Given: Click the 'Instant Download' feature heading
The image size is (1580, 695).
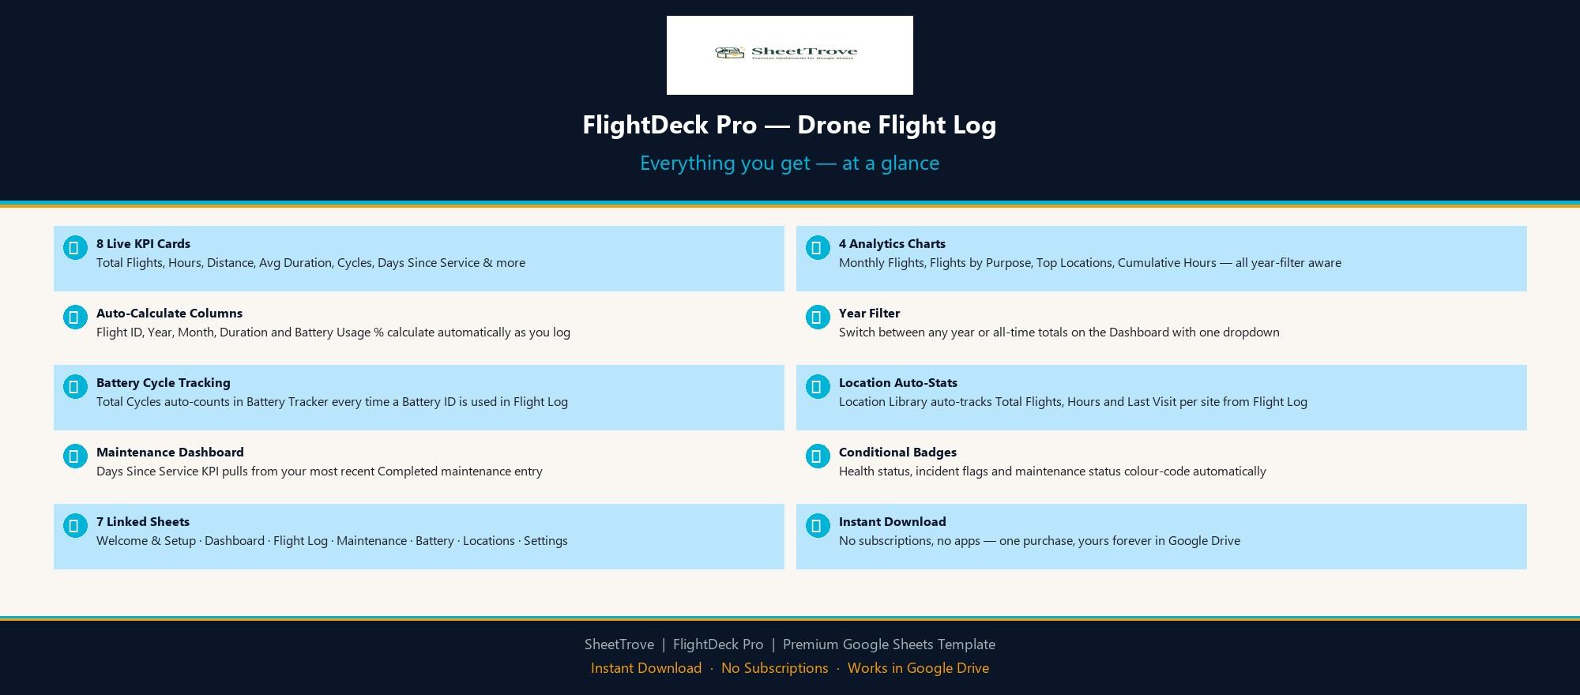Looking at the screenshot, I should coord(892,521).
